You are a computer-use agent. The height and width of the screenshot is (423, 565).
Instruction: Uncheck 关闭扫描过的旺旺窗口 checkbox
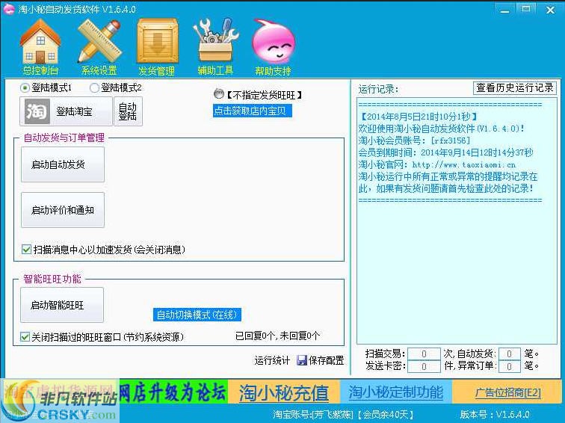click(x=25, y=337)
